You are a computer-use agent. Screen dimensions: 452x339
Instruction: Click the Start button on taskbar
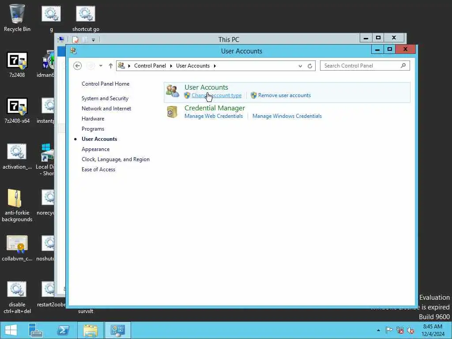pos(11,330)
